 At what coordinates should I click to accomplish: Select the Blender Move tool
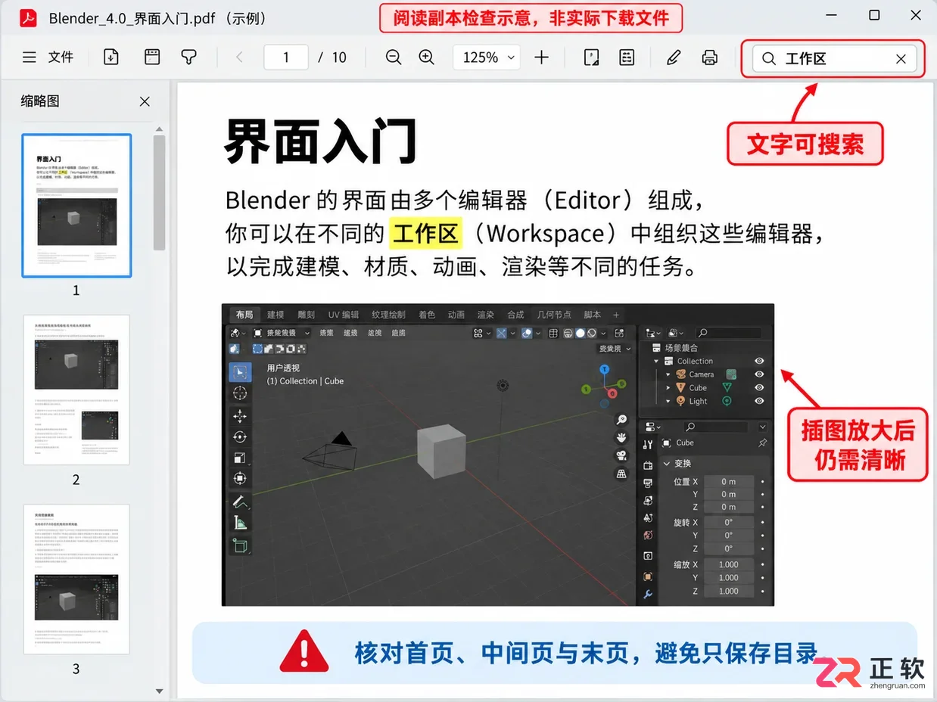[x=240, y=416]
